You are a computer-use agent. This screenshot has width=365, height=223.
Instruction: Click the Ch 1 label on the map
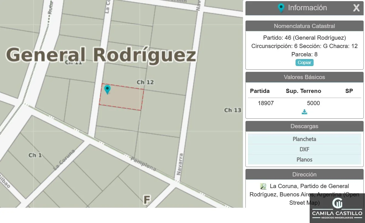pyautogui.click(x=35, y=155)
